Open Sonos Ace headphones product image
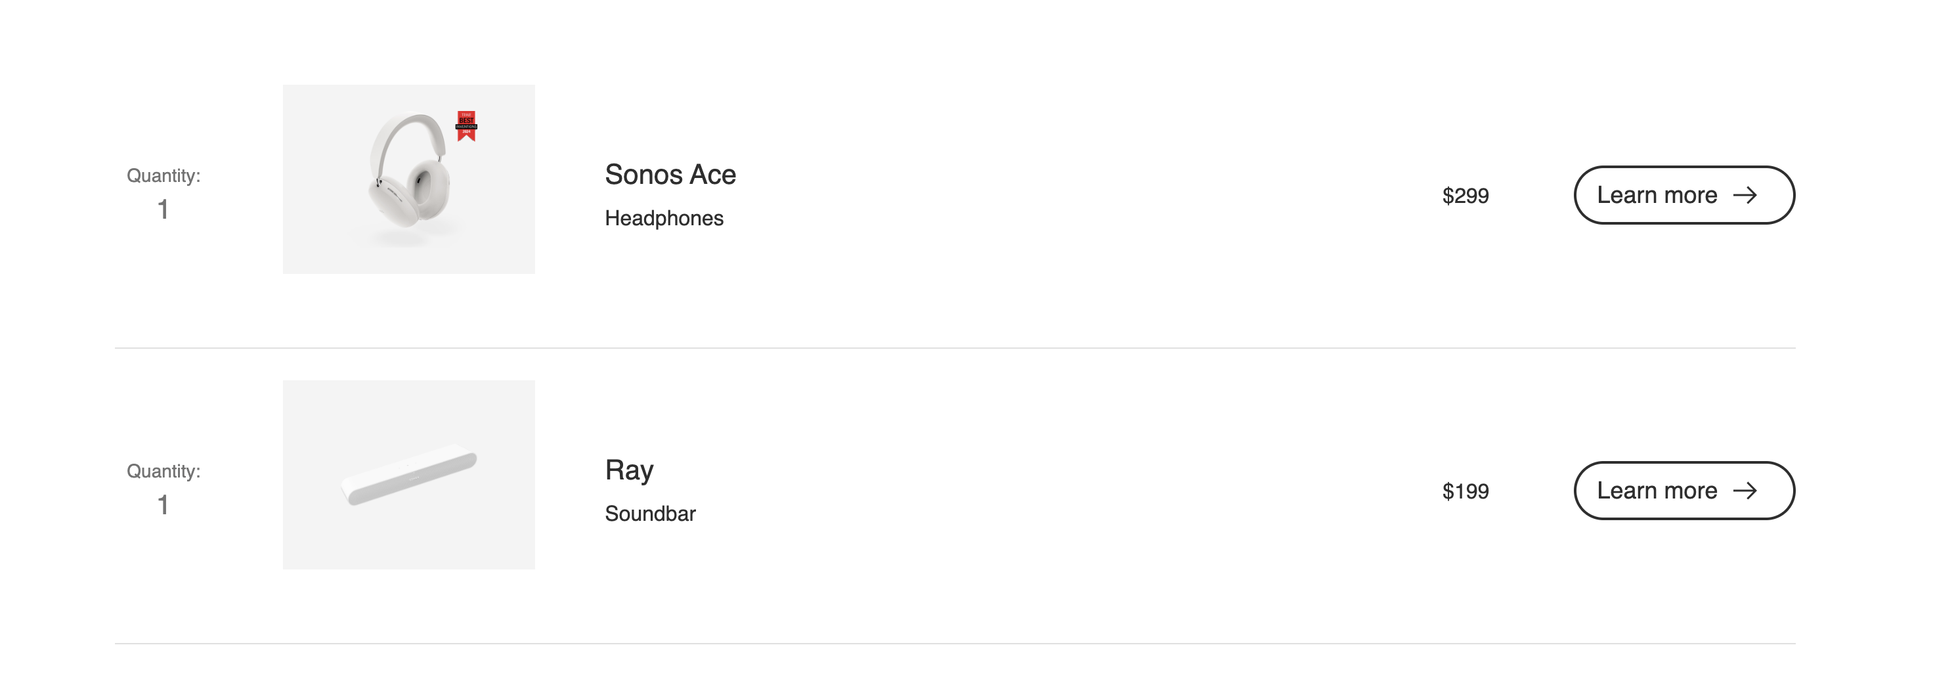The width and height of the screenshot is (1933, 687). click(409, 179)
